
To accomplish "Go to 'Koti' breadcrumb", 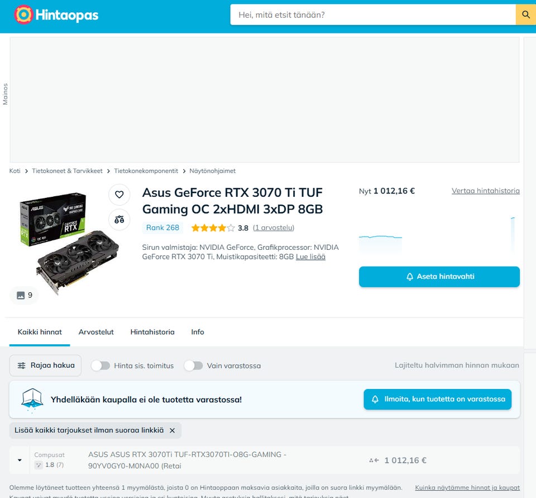I will (x=15, y=171).
